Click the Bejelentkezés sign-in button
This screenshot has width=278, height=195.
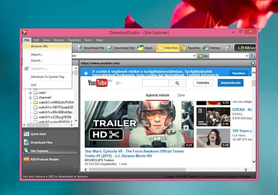[230, 83]
